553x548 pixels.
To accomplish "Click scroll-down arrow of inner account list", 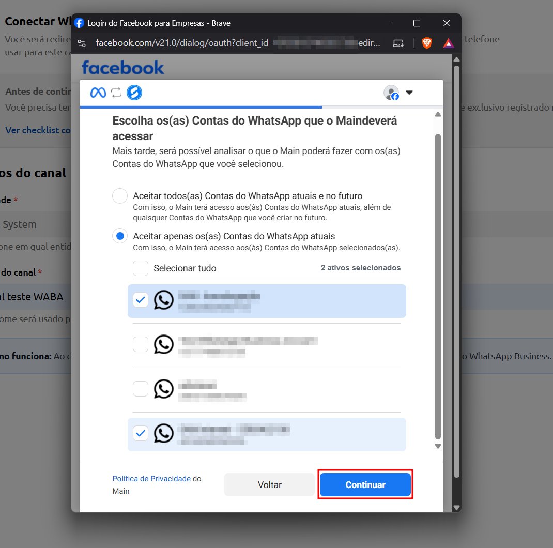I will pyautogui.click(x=438, y=446).
